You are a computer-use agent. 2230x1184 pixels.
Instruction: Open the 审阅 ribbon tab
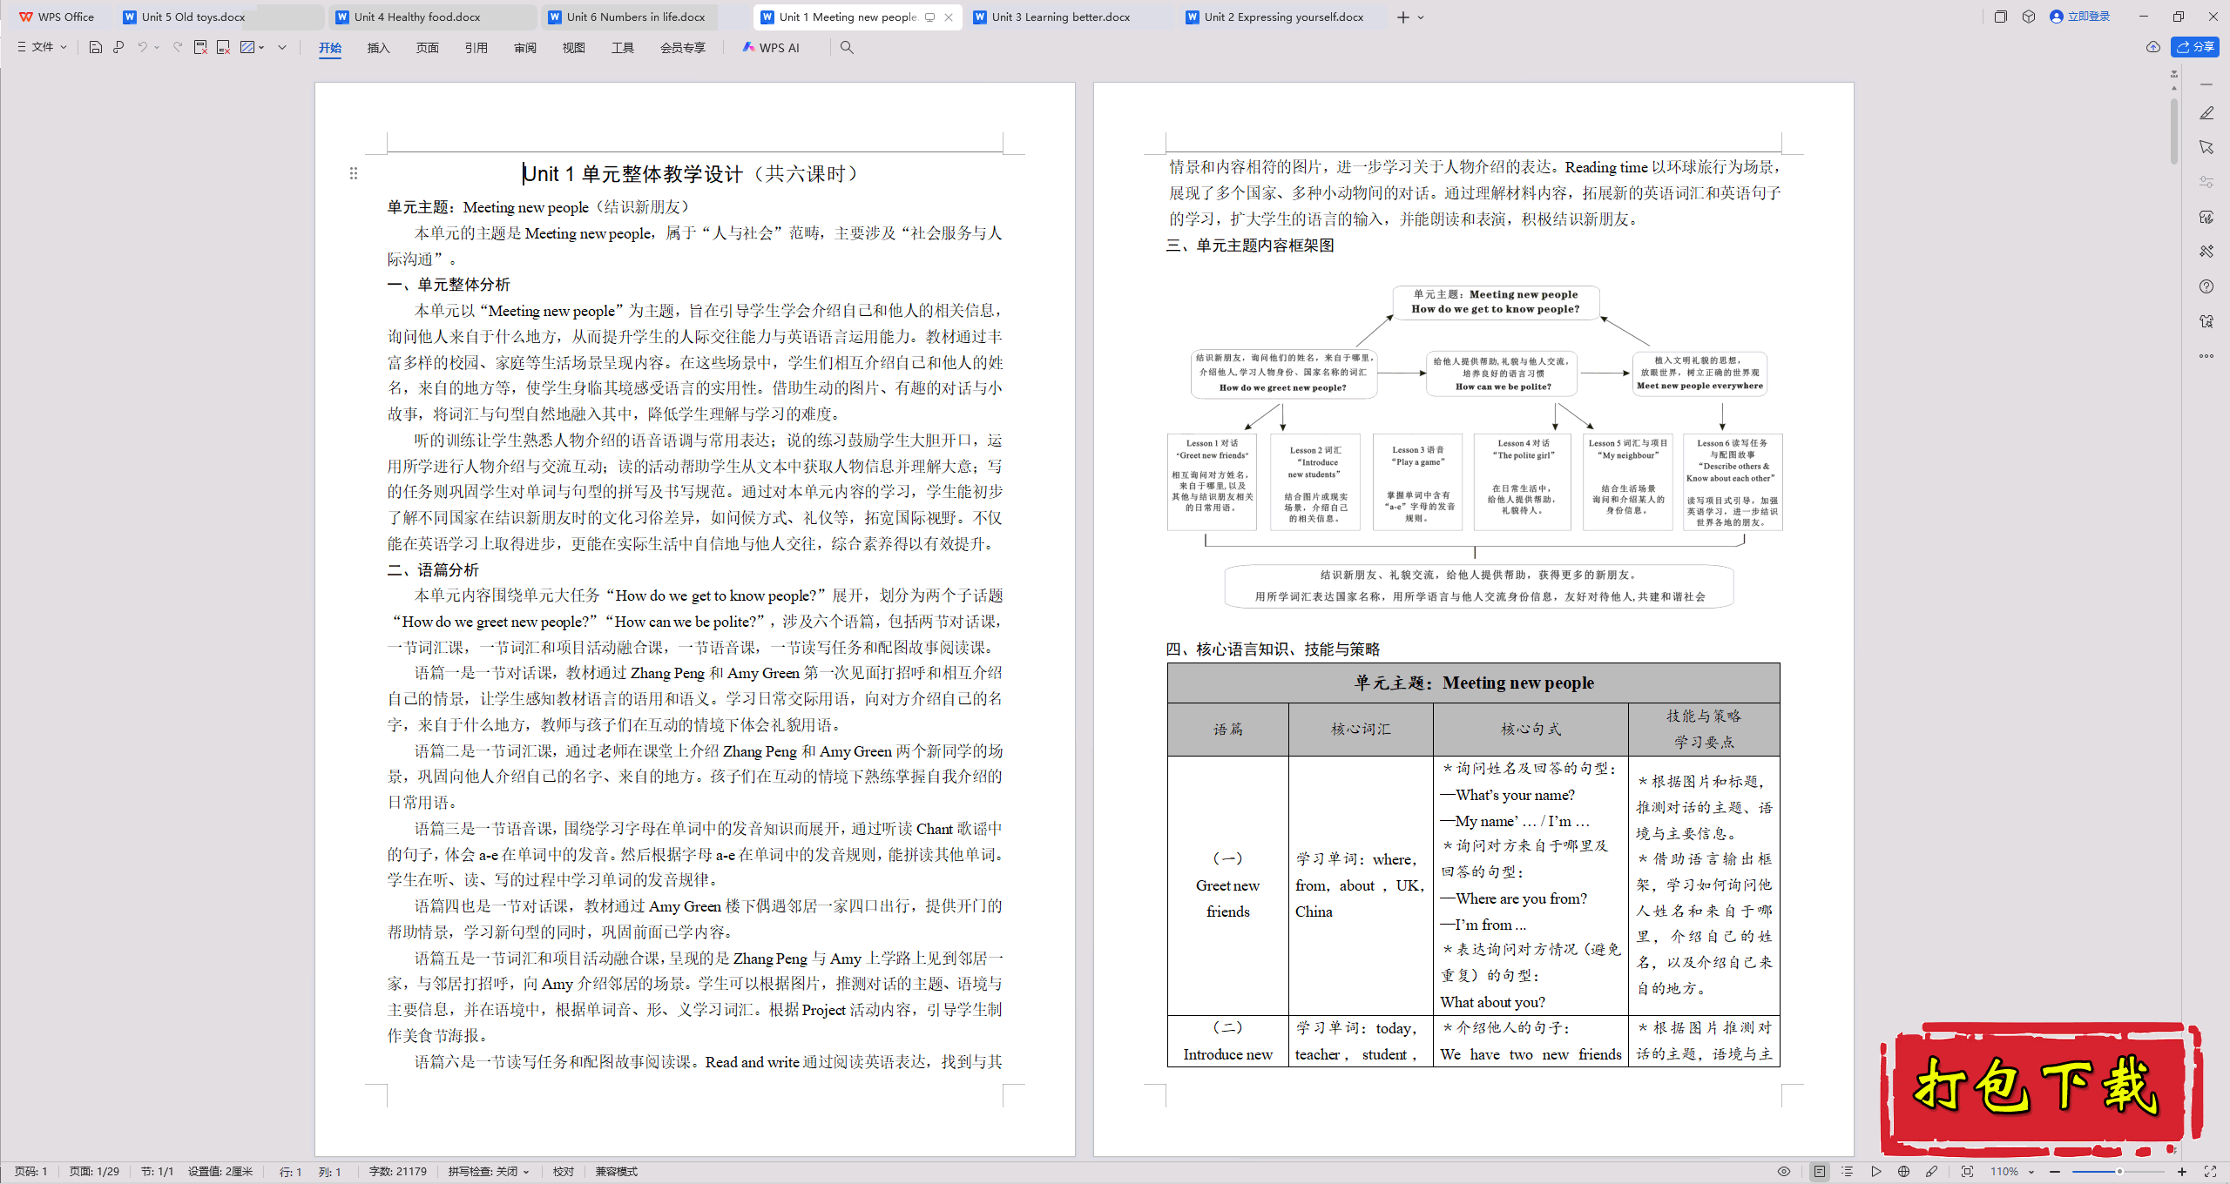[525, 48]
